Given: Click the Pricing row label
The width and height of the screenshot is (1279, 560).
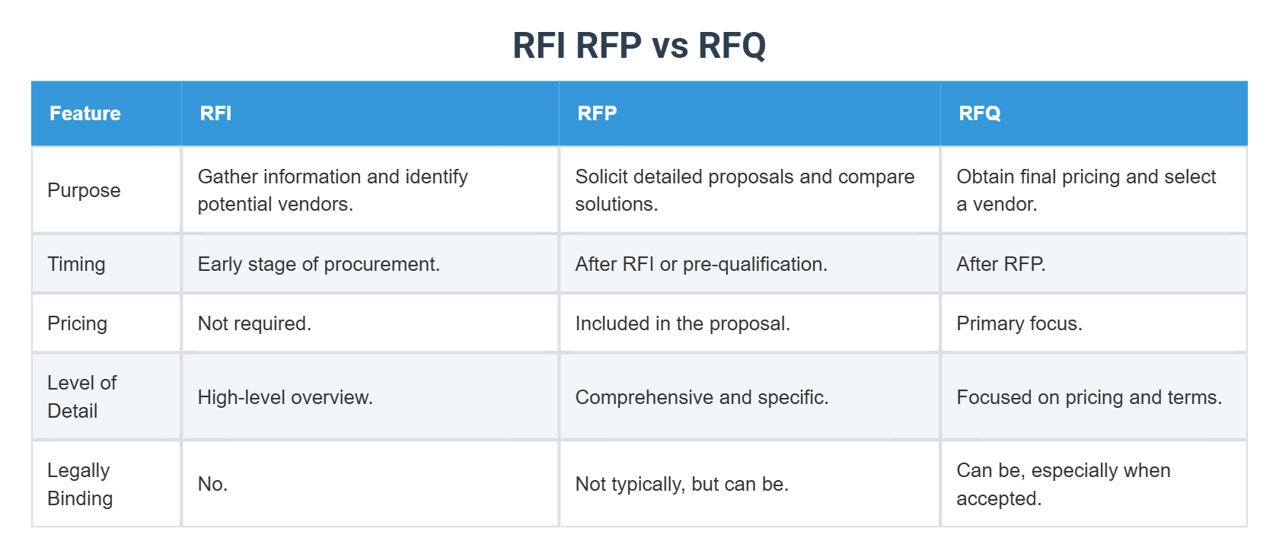Looking at the screenshot, I should (x=77, y=323).
